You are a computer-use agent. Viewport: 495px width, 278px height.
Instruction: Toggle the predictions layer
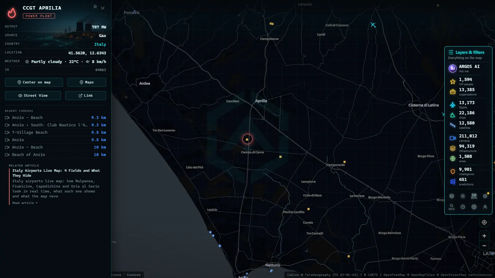pos(453,182)
